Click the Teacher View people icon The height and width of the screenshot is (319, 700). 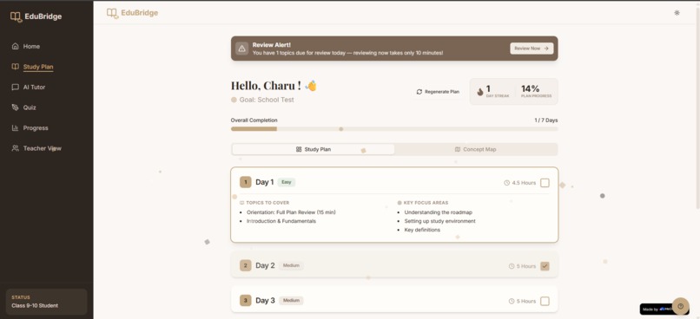pos(15,148)
